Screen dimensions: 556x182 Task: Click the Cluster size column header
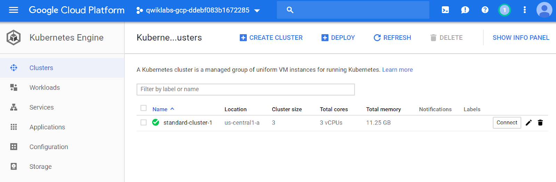pyautogui.click(x=287, y=109)
